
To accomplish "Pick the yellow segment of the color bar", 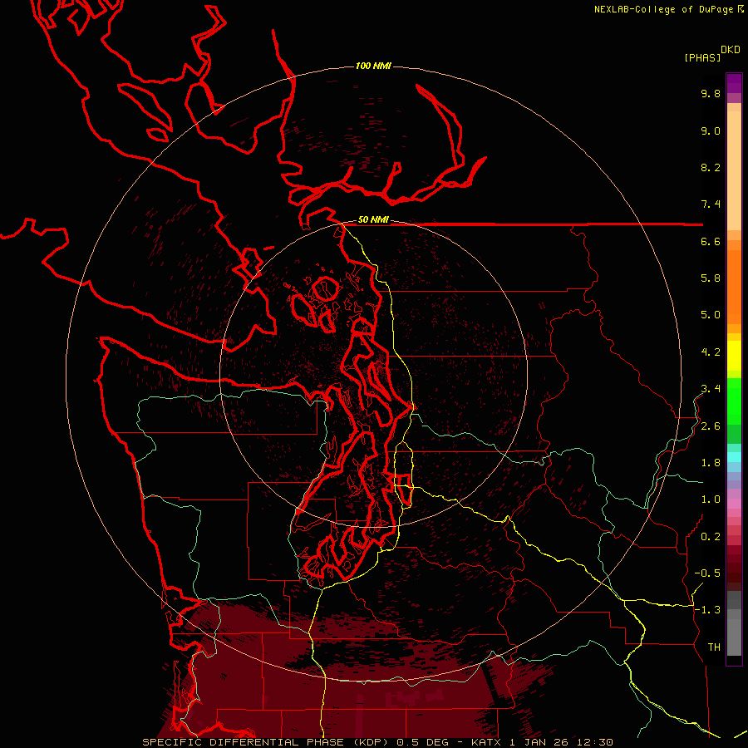I will pyautogui.click(x=734, y=356).
